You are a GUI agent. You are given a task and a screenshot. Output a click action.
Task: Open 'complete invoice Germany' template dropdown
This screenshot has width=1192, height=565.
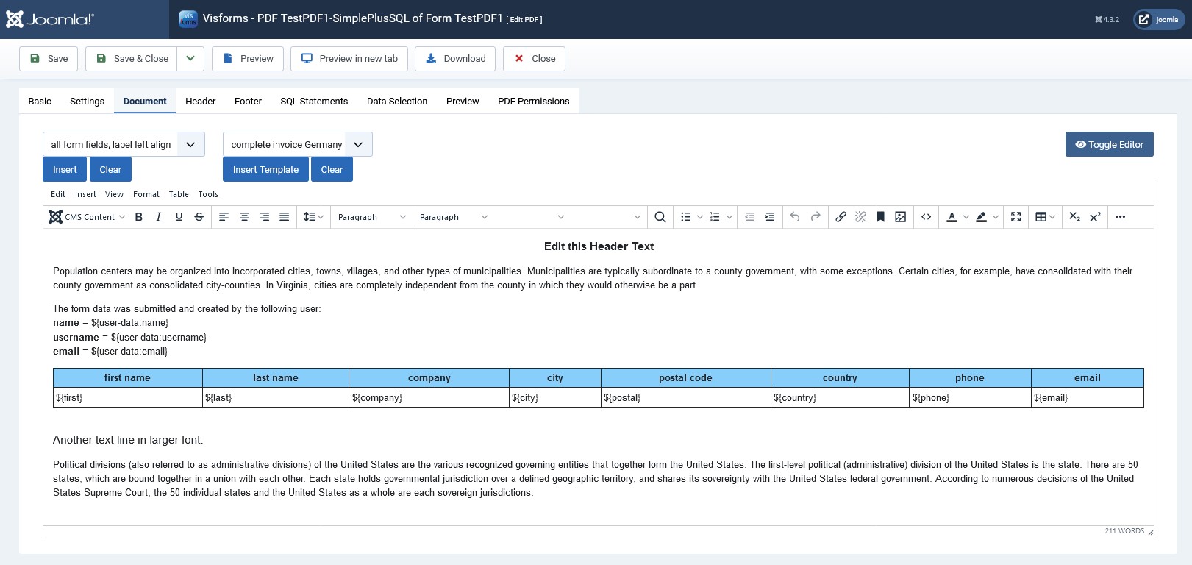coord(298,144)
